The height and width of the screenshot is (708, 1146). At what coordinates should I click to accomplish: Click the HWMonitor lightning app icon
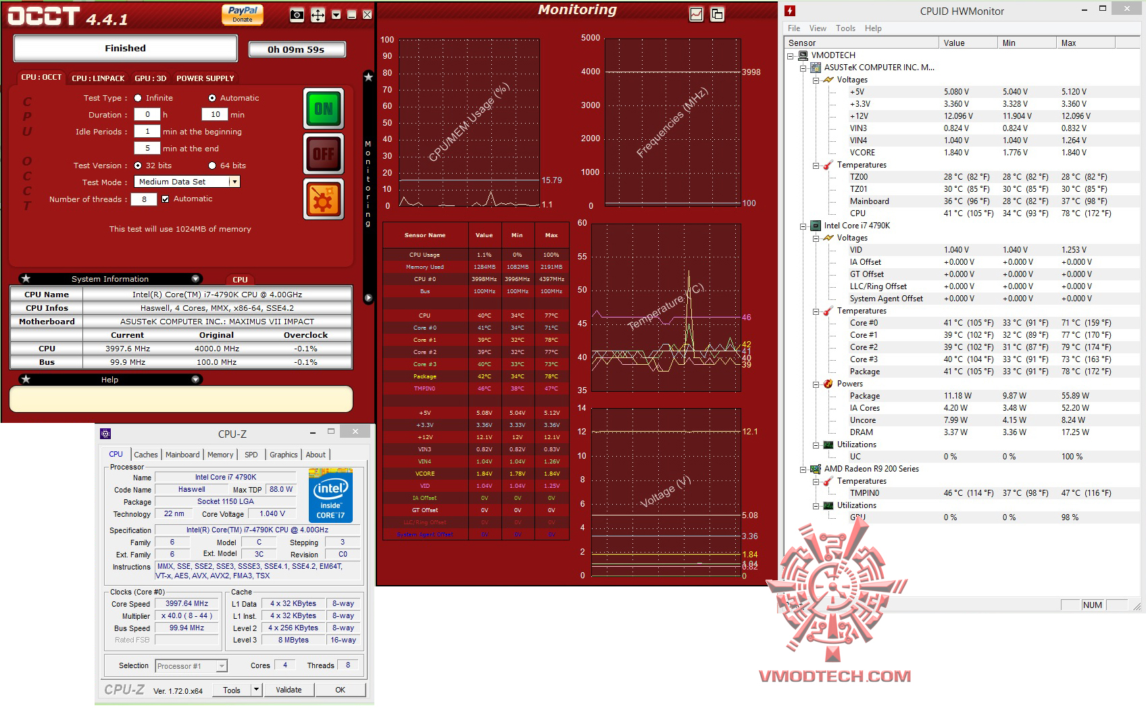click(790, 11)
